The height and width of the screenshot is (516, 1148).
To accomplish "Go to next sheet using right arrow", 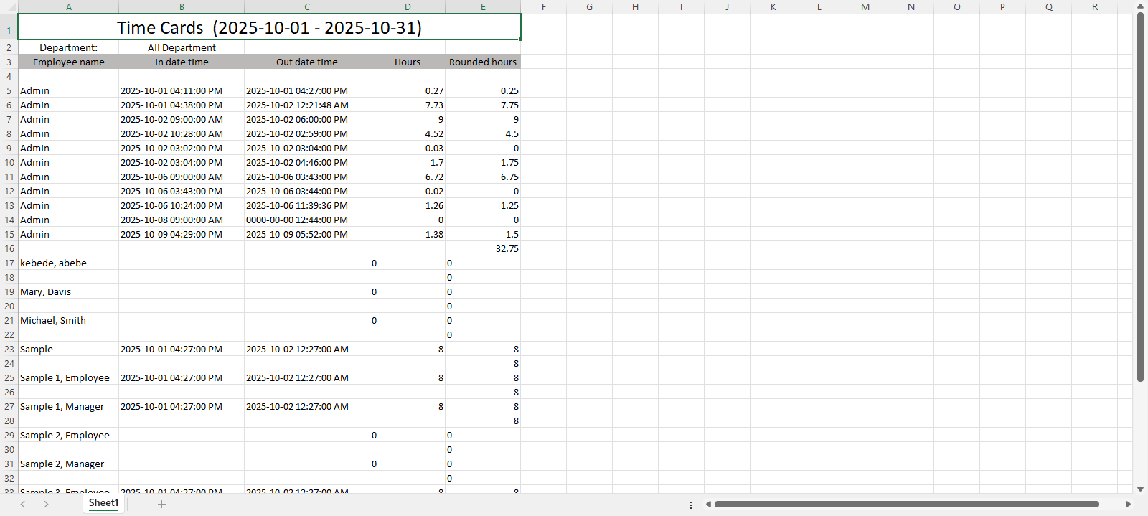I will (46, 504).
